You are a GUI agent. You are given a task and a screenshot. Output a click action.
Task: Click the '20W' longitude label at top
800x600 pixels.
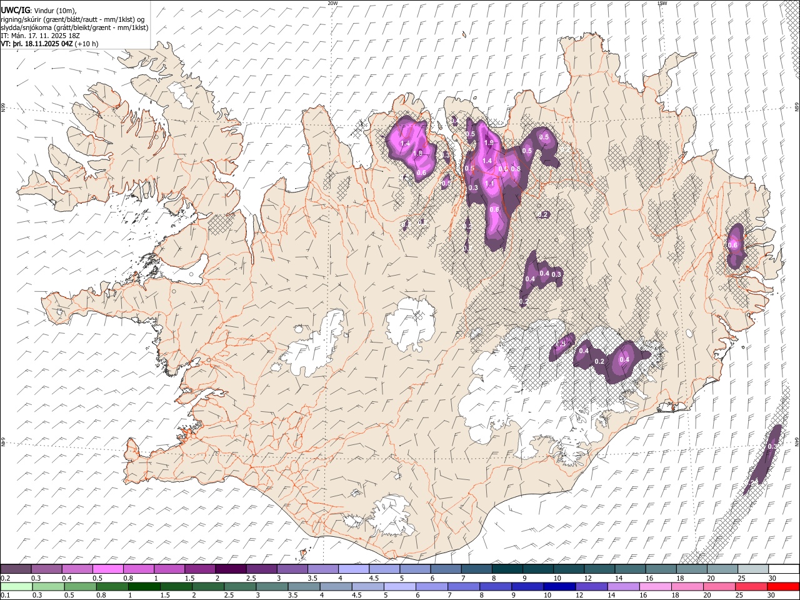pos(332,3)
